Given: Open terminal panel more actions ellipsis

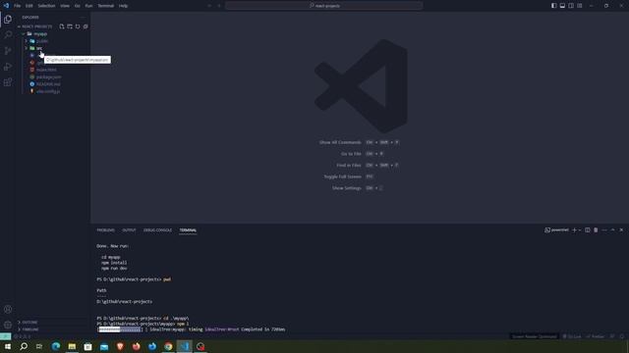Looking at the screenshot, I should tap(604, 230).
